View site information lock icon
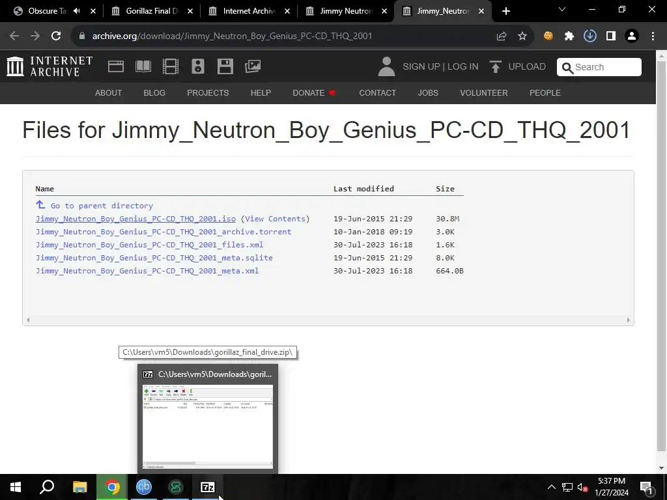 coord(82,36)
